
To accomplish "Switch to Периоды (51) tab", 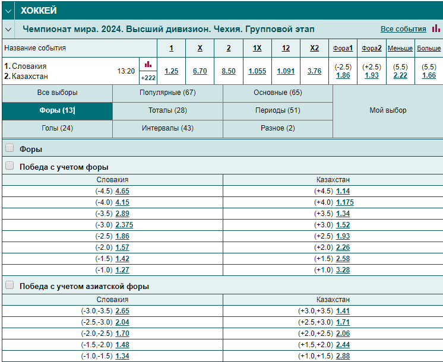I will click(x=278, y=111).
